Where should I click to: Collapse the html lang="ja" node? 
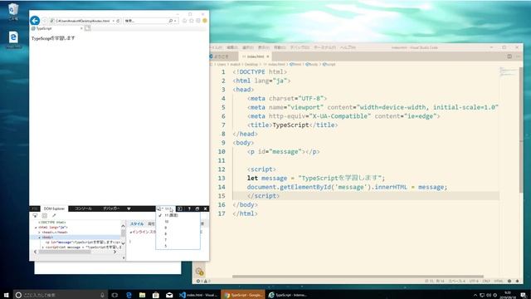coord(36,228)
